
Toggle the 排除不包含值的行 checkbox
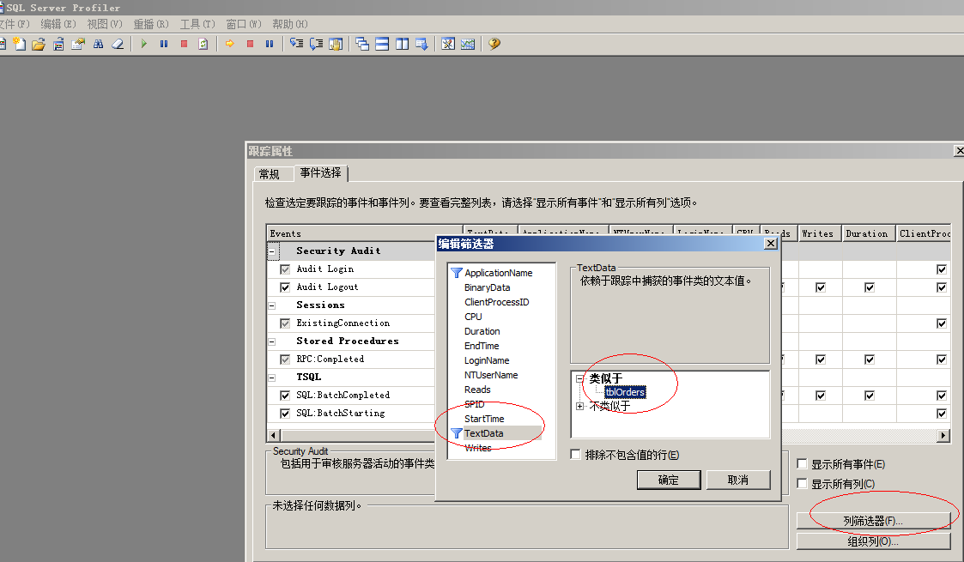576,455
